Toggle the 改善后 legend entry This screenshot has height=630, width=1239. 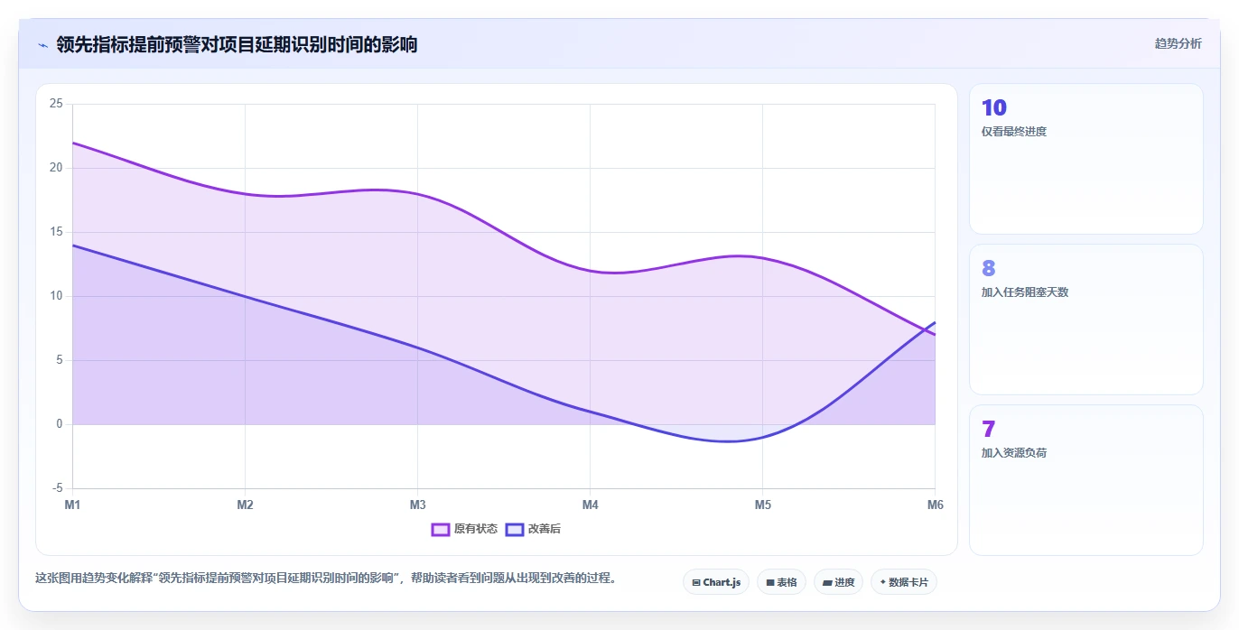(533, 529)
